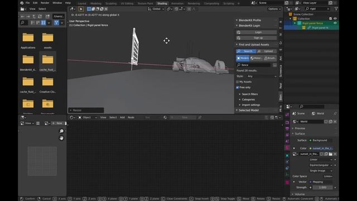
Task: Go back in file browser
Action: [x=22, y=16]
